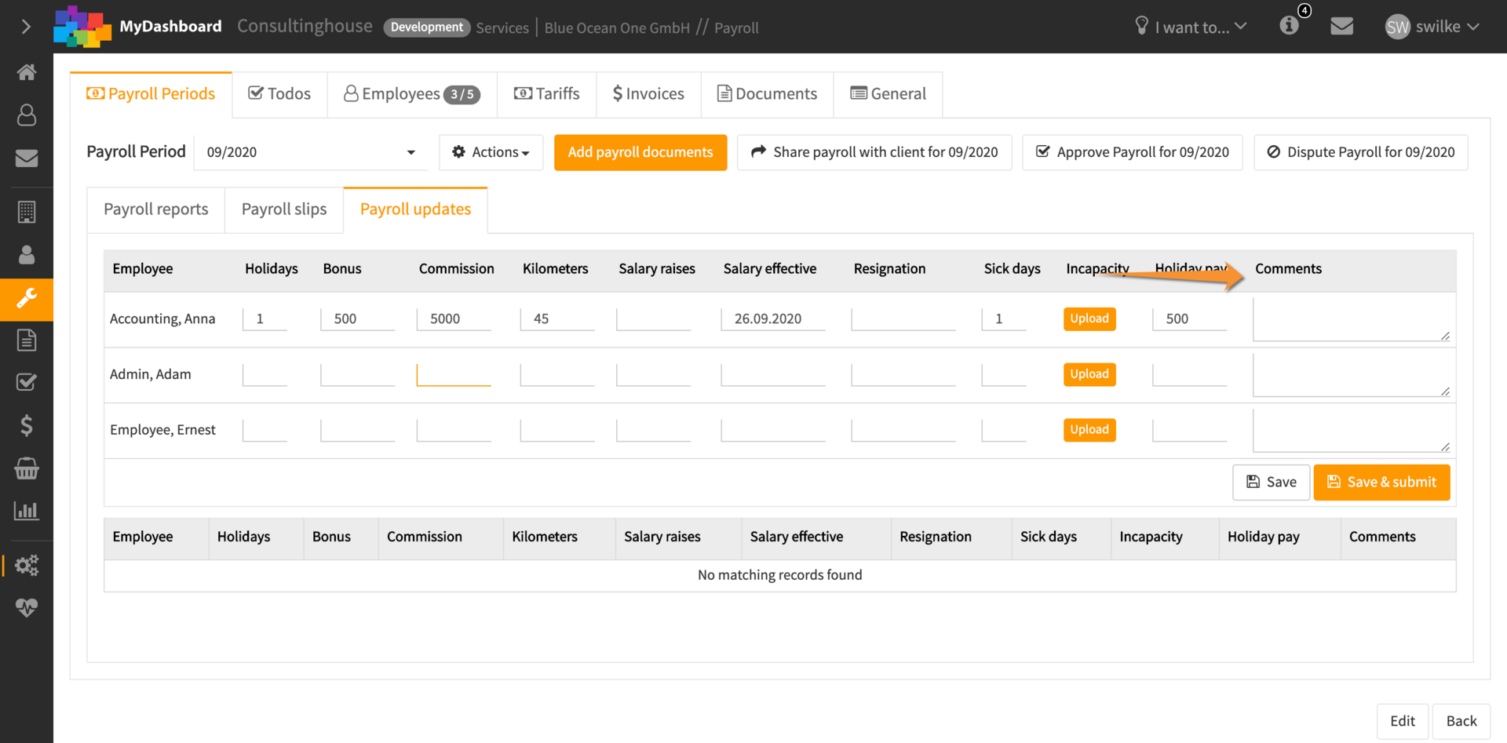Screen dimensions: 1507x743
Task: Dispute Payroll for 09/2020
Action: [1361, 152]
